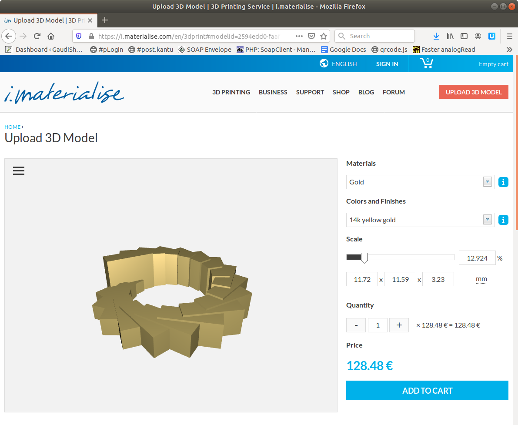
Task: Open a new browser tab
Action: 105,20
